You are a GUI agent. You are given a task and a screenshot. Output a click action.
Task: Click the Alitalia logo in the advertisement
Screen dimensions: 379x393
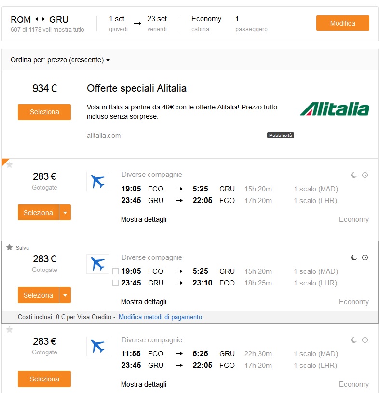pyautogui.click(x=334, y=109)
